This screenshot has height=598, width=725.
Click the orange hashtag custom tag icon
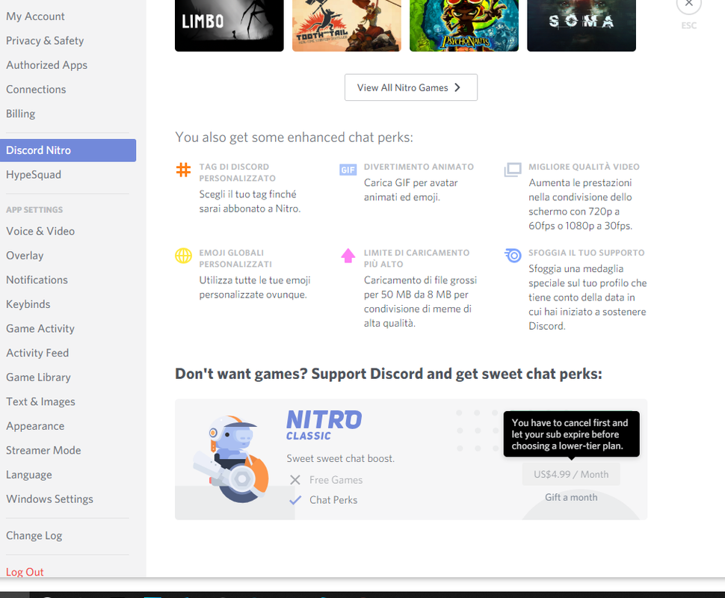184,170
